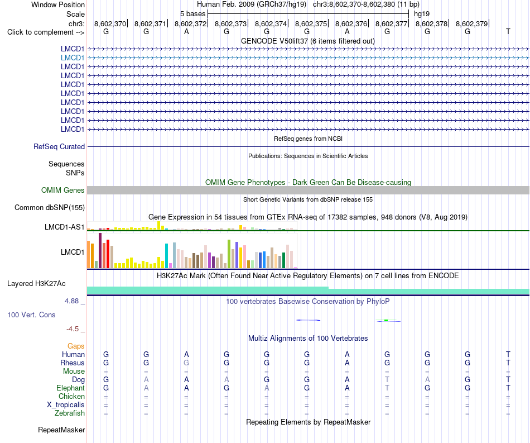Select the Window Position track label

pyautogui.click(x=58, y=4)
